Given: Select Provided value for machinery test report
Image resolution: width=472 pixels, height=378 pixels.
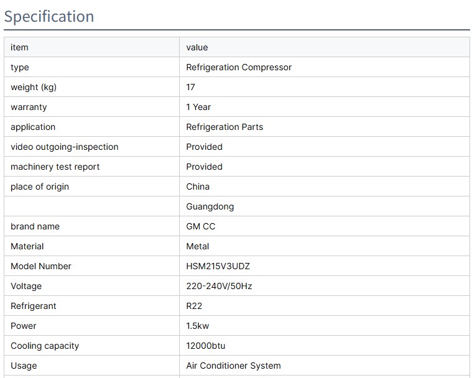Looking at the screenshot, I should pos(204,167).
